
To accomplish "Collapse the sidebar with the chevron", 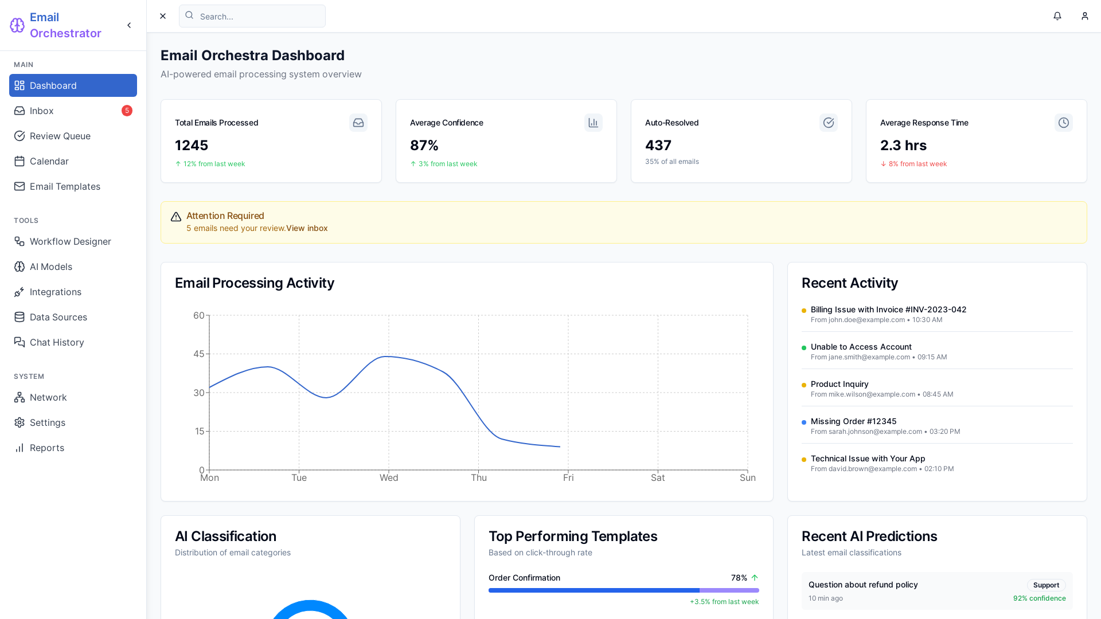I will pyautogui.click(x=129, y=25).
